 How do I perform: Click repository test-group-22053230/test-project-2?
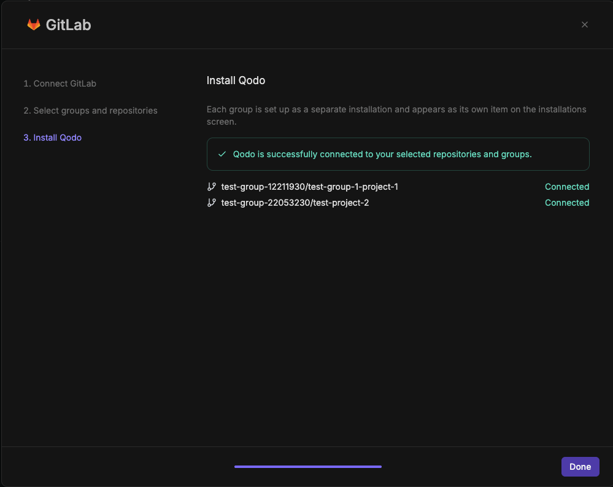[295, 203]
